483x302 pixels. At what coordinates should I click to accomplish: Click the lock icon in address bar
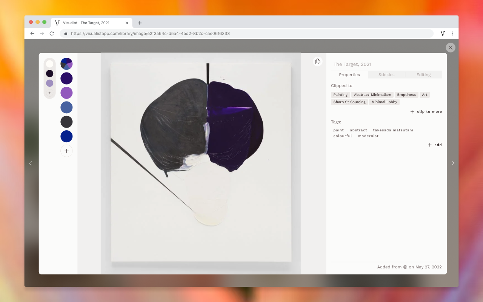click(66, 34)
